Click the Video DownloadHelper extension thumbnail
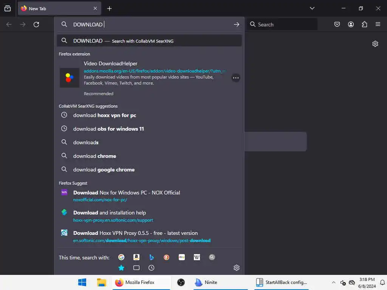Image resolution: width=387 pixels, height=290 pixels. [x=70, y=78]
